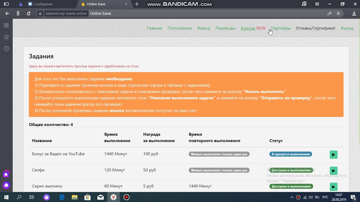Switch to the pinned purple tab
This screenshot has width=360, height=202.
(21, 4)
